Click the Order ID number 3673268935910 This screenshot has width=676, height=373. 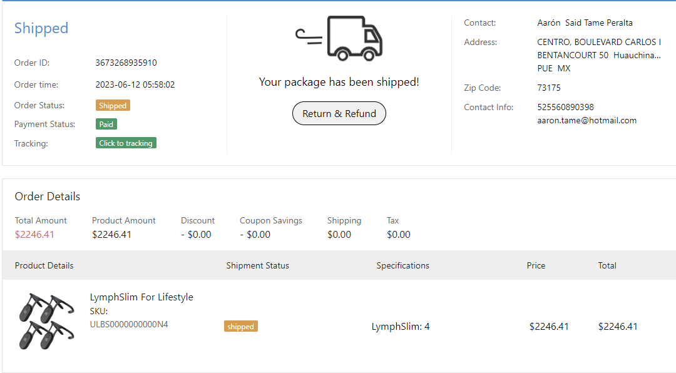(126, 63)
